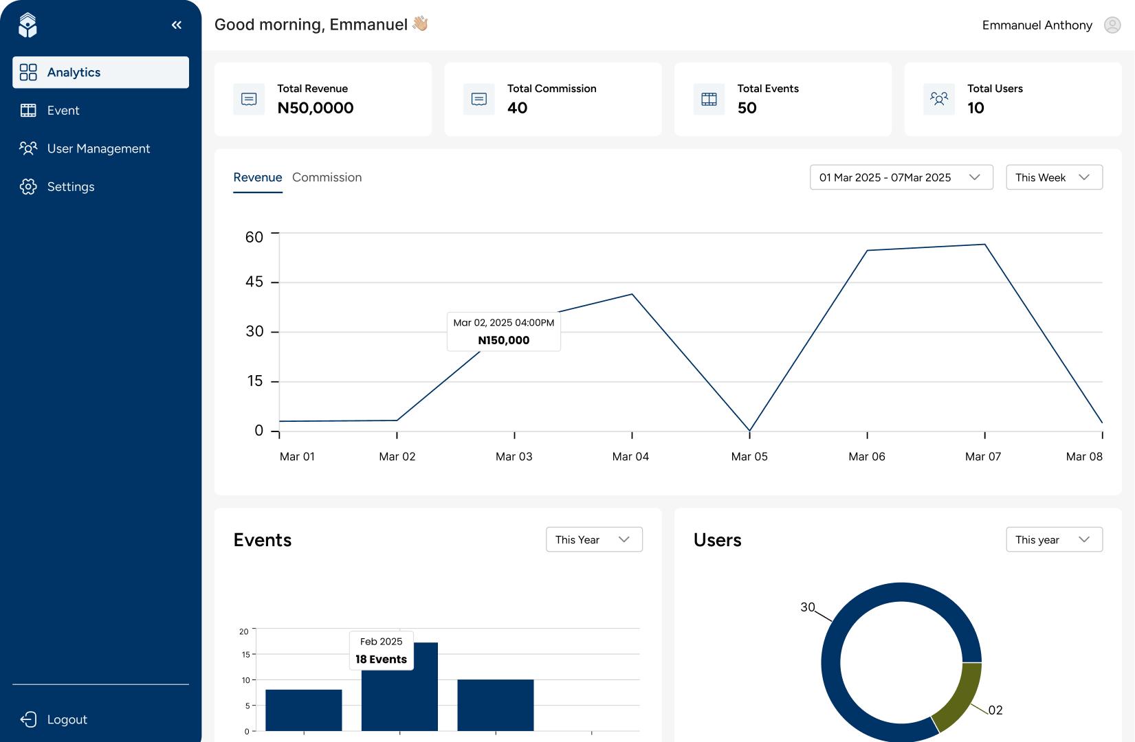The width and height of the screenshot is (1135, 742).
Task: Expand the This Week dropdown
Action: point(1054,177)
